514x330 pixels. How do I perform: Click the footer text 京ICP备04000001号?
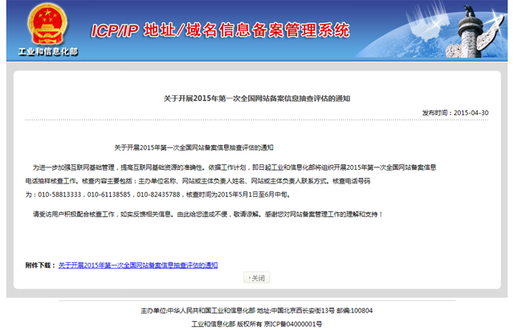(293, 324)
